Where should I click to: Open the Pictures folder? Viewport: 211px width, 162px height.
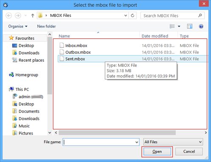click(x=26, y=133)
